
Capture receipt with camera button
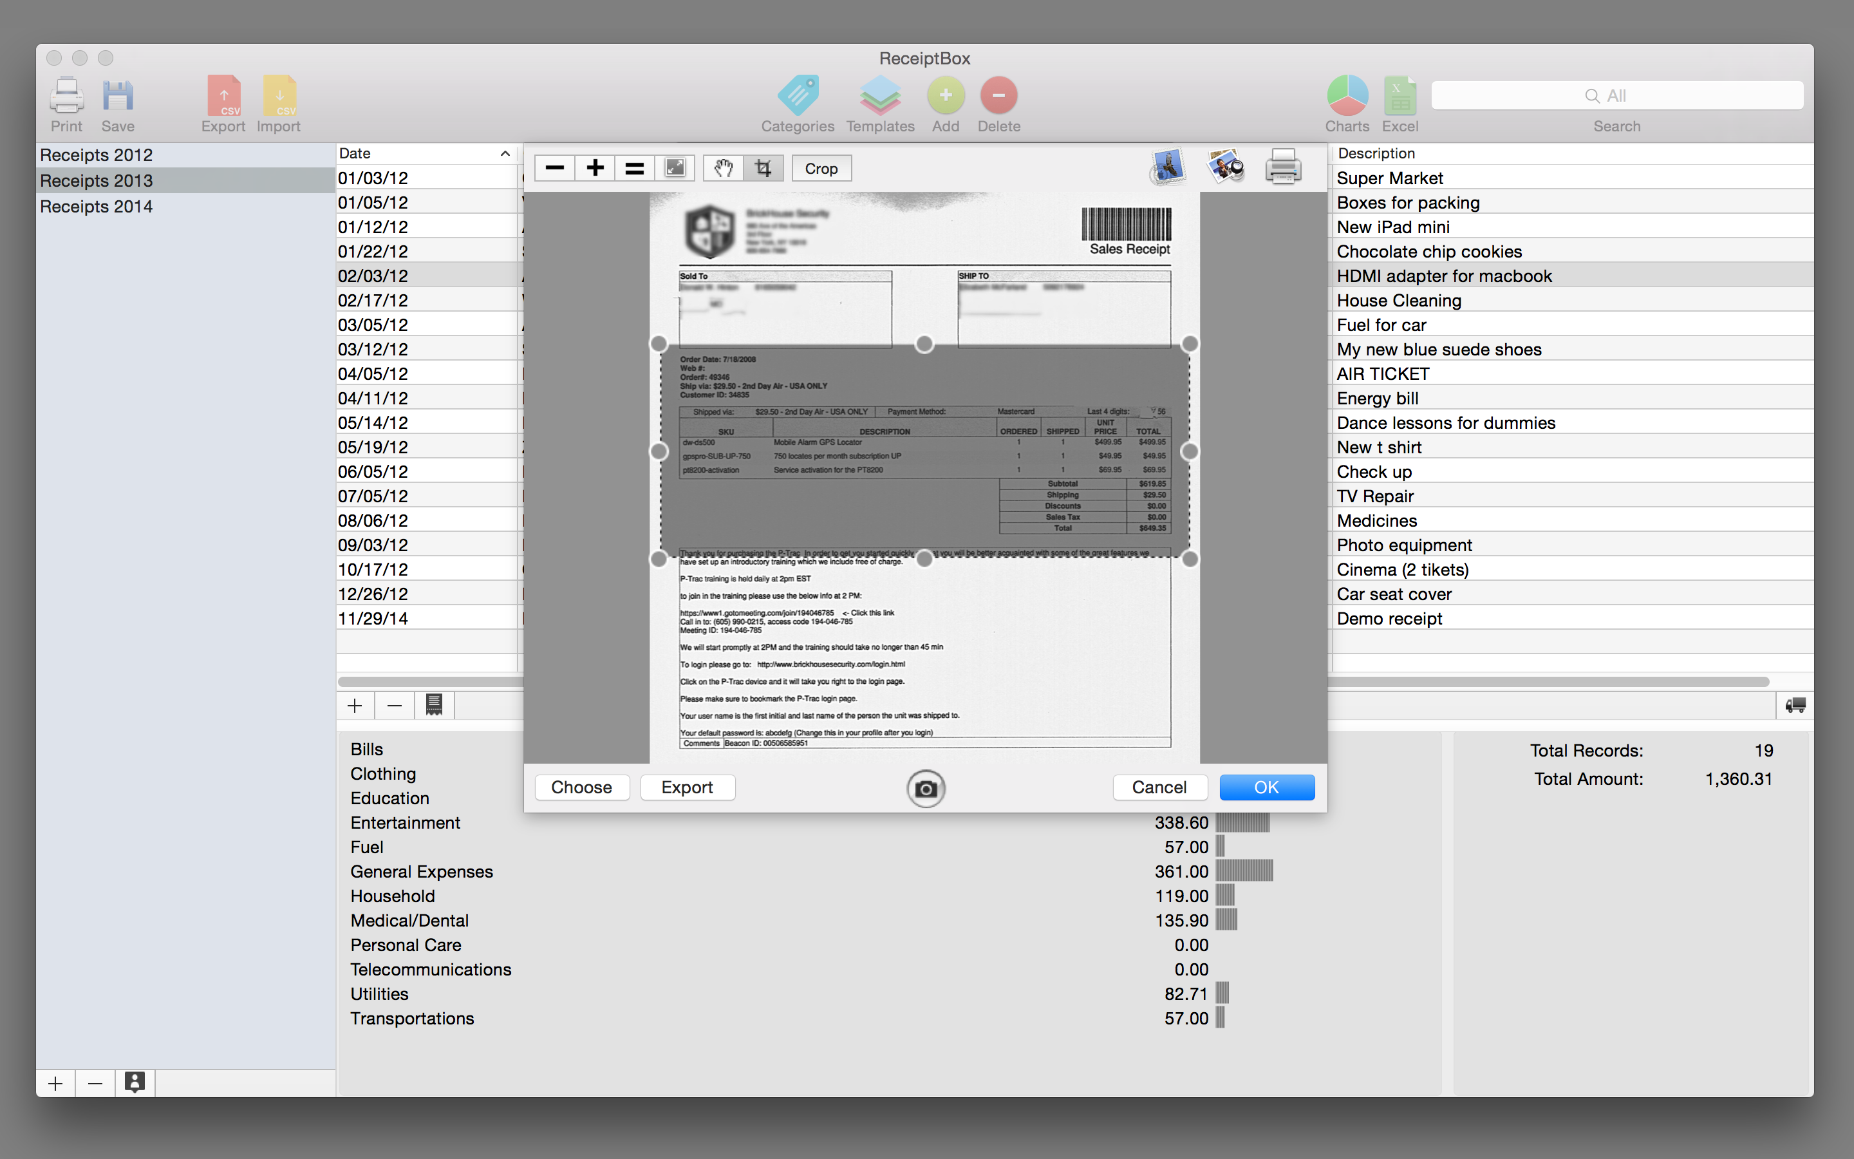(x=926, y=788)
